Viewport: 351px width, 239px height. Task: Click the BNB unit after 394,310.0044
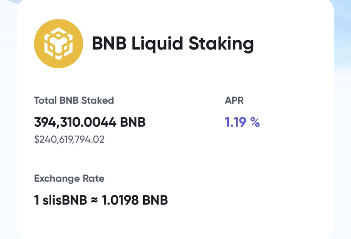(133, 122)
